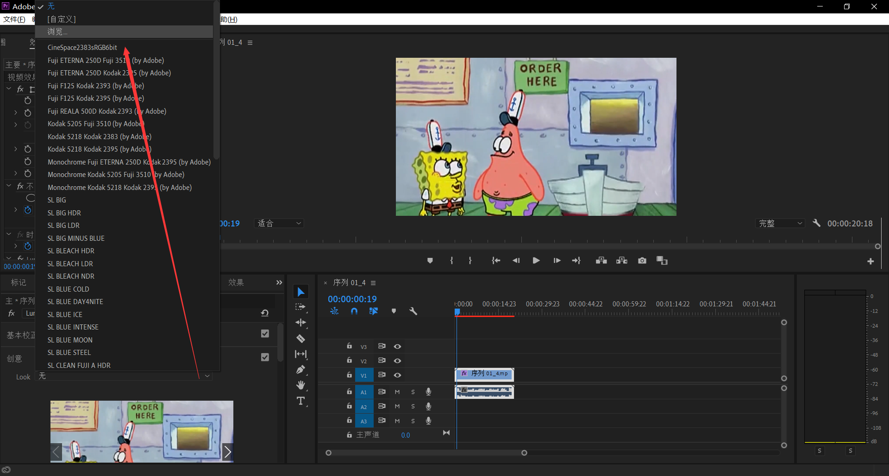889x476 pixels.
Task: Select the Razor tool in the toolbox
Action: (301, 339)
